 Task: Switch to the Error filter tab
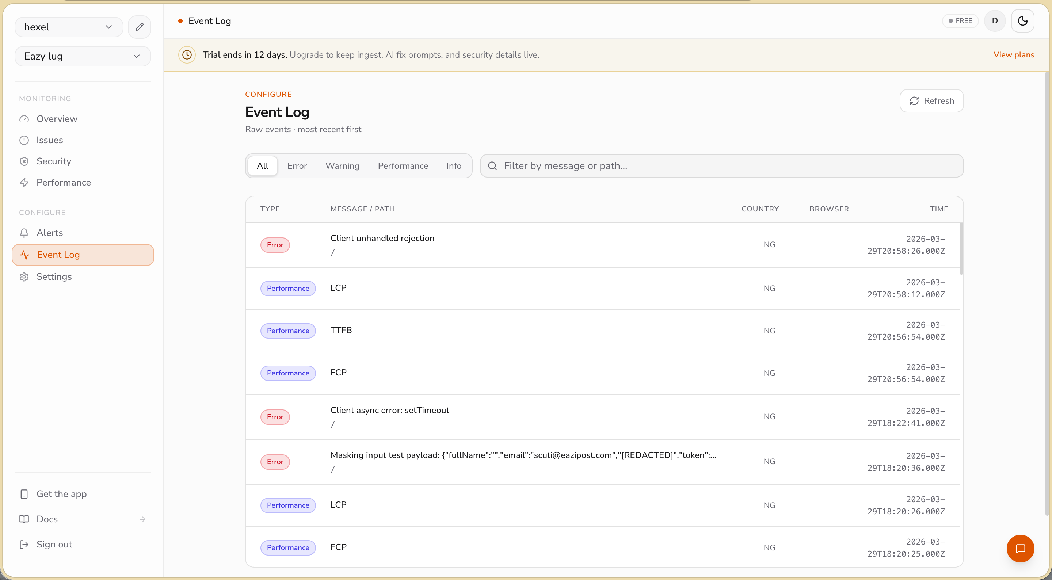pyautogui.click(x=297, y=166)
